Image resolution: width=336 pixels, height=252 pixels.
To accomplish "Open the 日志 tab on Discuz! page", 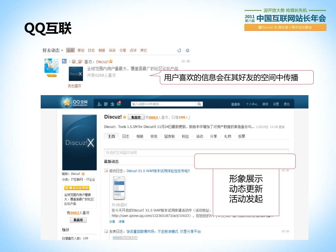I will 126,136.
